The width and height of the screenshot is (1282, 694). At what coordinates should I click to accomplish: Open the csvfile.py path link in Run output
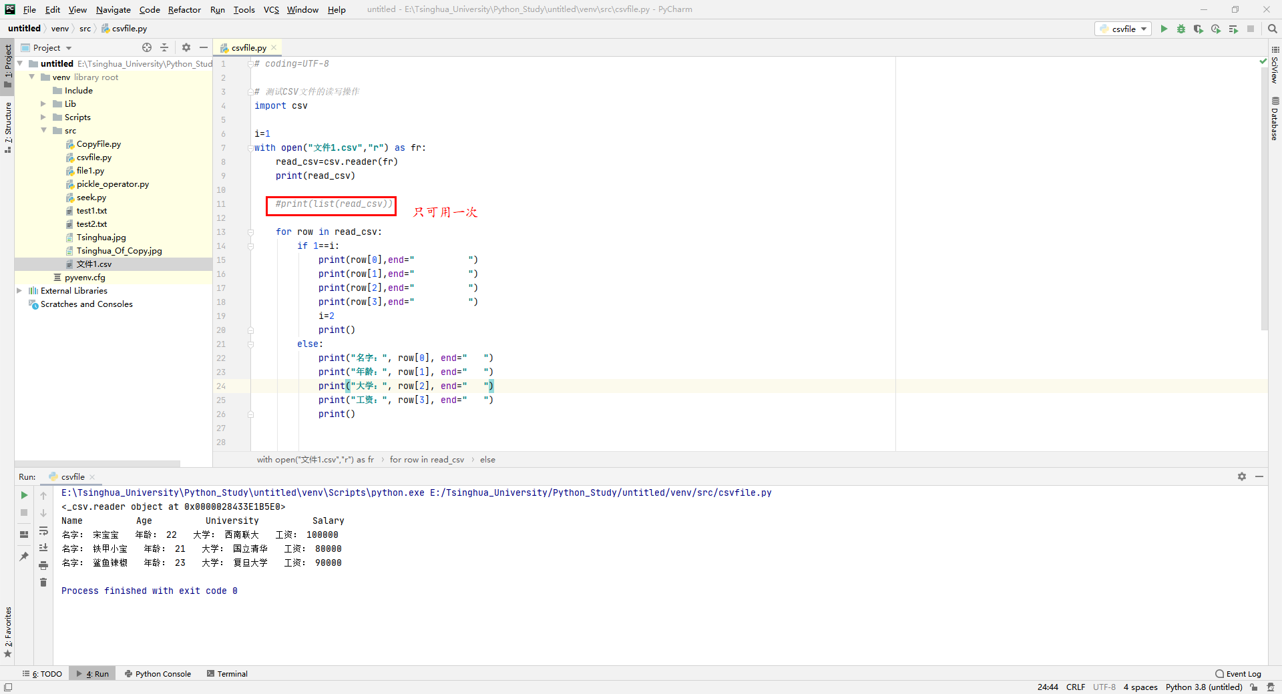[600, 492]
